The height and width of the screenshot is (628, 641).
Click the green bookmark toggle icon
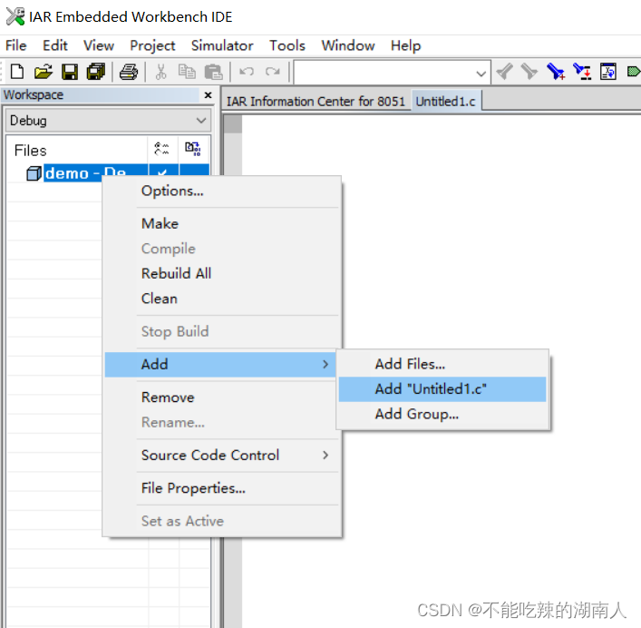pos(634,72)
